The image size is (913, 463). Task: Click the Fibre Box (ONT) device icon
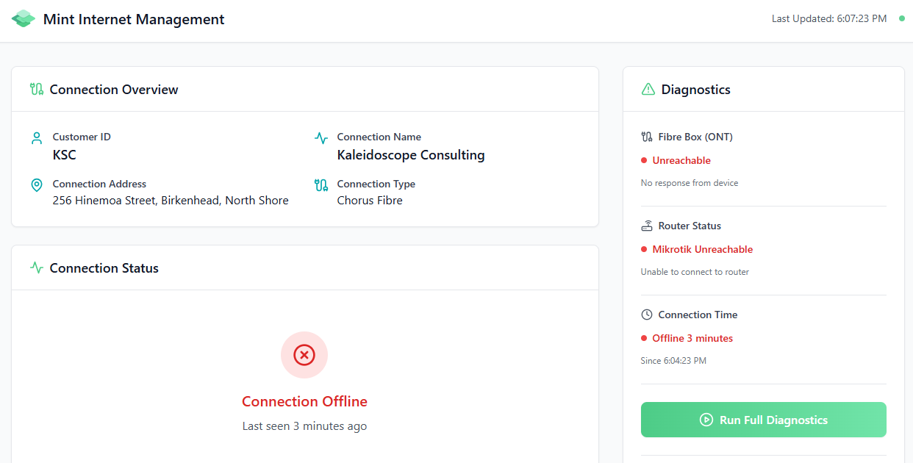648,137
